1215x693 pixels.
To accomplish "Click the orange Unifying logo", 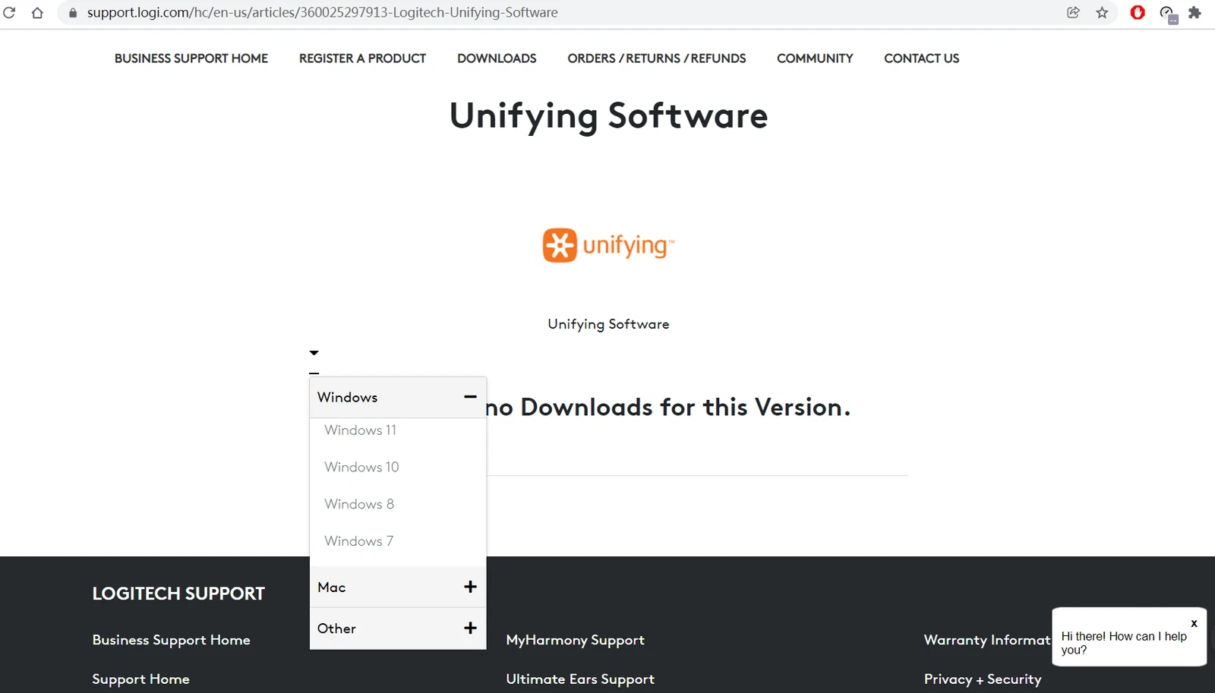I will (608, 245).
